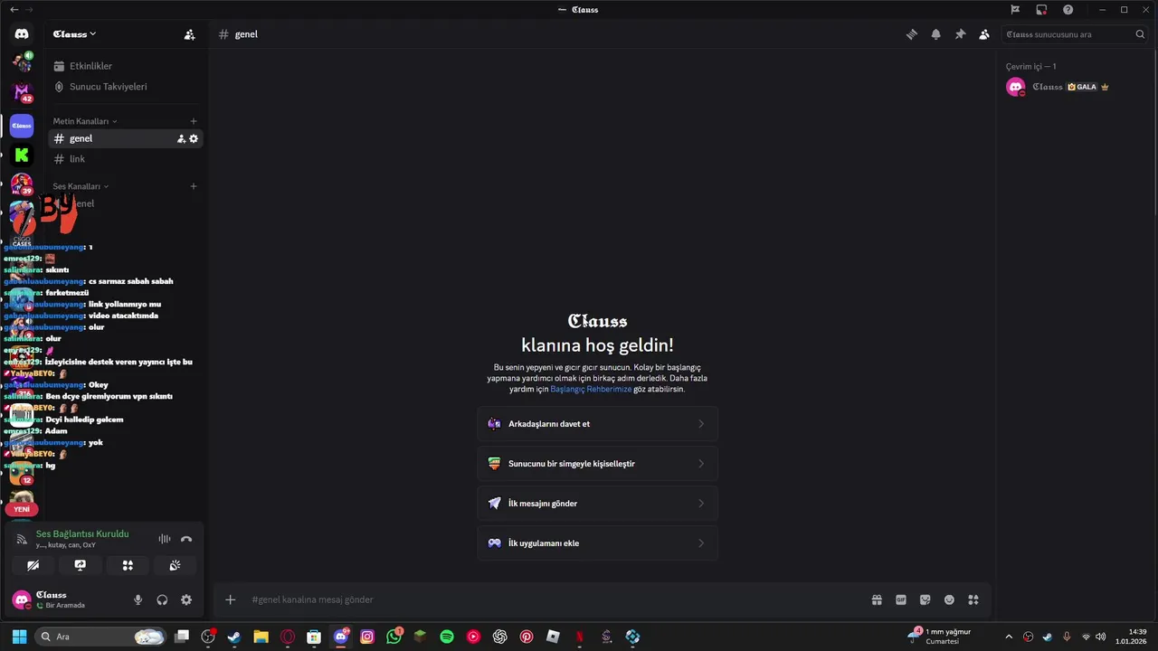Open activities icon in voice panel
Viewport: 1158px width, 651px height.
click(x=128, y=565)
